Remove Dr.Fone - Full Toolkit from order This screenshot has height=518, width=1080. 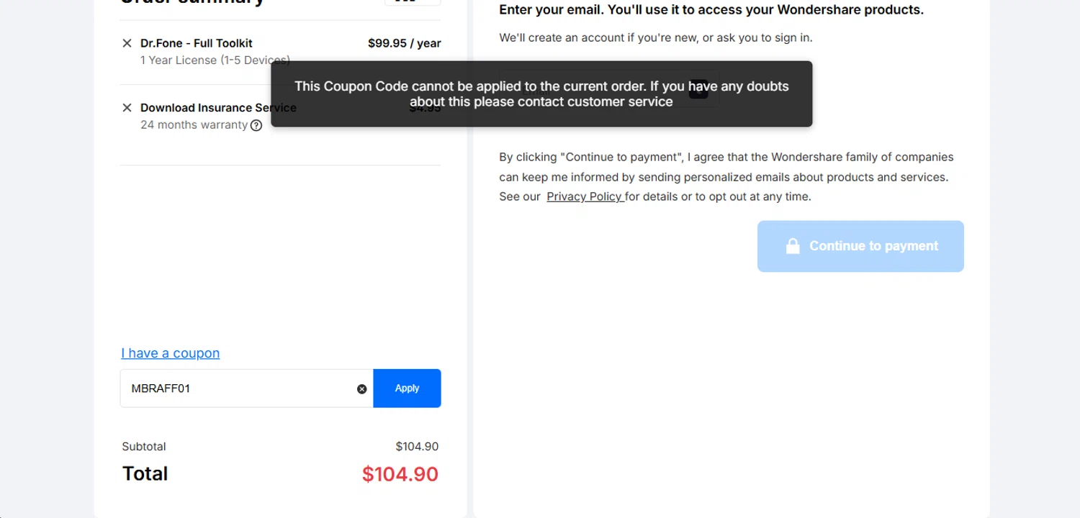127,43
